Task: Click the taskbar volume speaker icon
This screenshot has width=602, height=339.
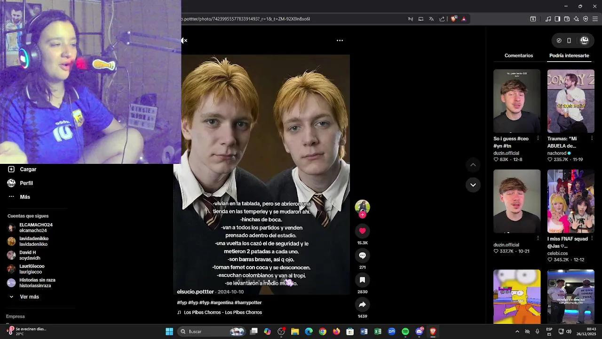Action: 569,331
